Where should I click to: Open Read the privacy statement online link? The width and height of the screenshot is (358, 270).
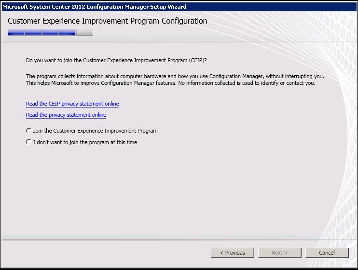(66, 115)
